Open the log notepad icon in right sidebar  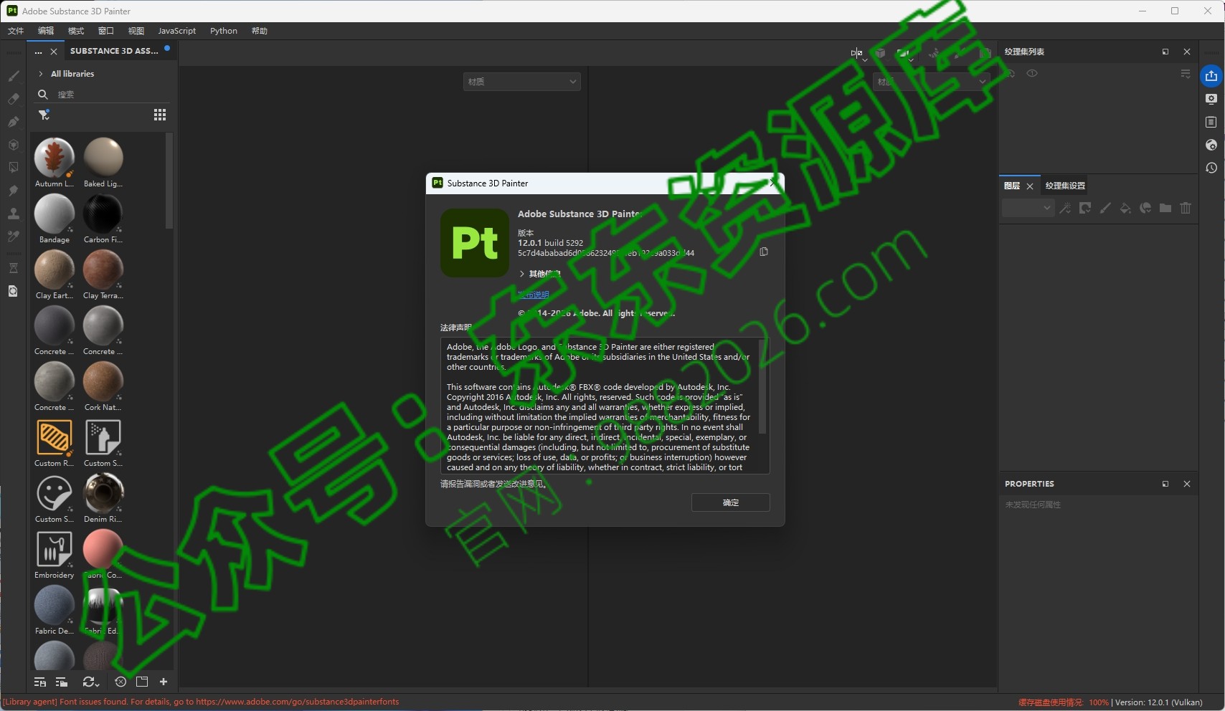pyautogui.click(x=1211, y=122)
